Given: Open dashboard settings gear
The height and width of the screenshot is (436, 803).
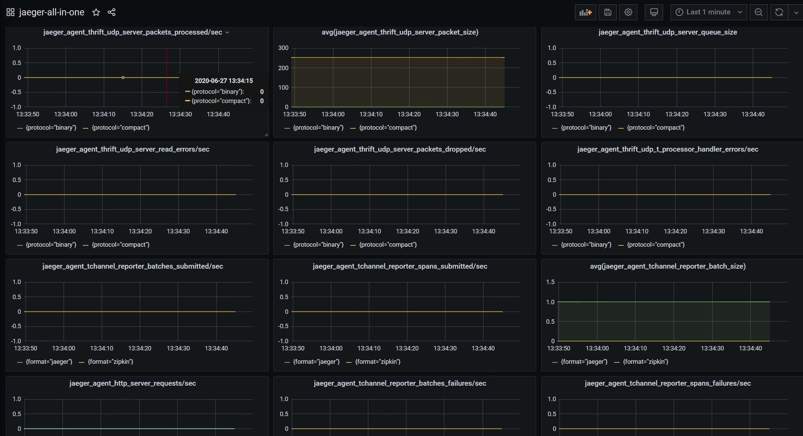Looking at the screenshot, I should coord(628,12).
